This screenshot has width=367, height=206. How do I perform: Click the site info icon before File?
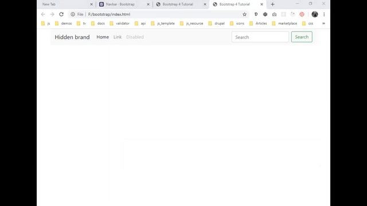tap(73, 14)
